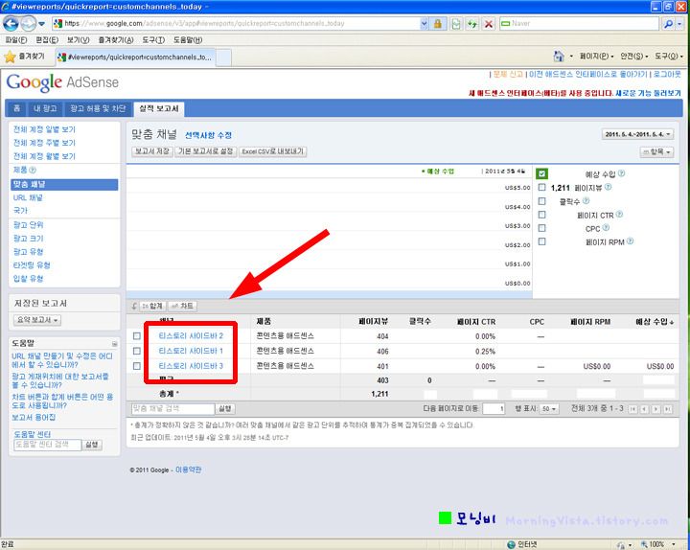
Task: Click the green refresh arrows icon
Action: [472, 24]
